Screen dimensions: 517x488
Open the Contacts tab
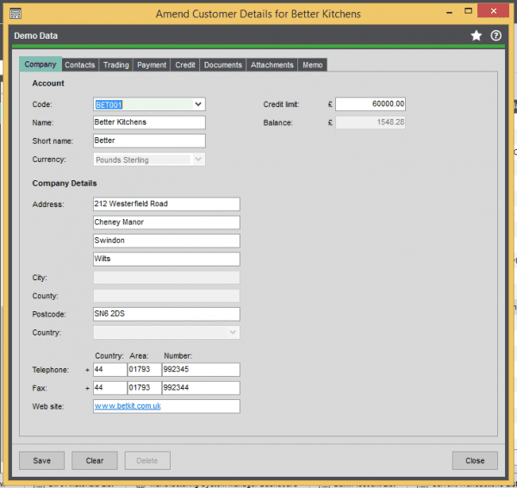click(x=80, y=65)
